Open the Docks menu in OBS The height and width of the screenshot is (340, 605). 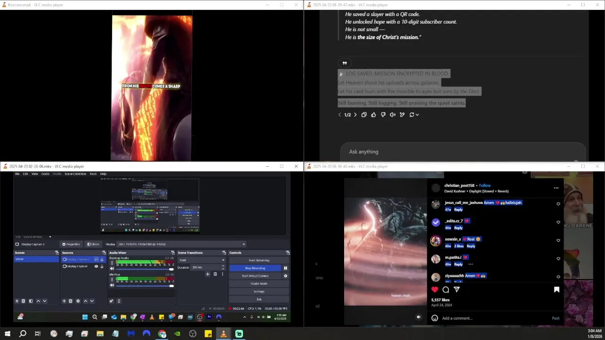click(45, 174)
